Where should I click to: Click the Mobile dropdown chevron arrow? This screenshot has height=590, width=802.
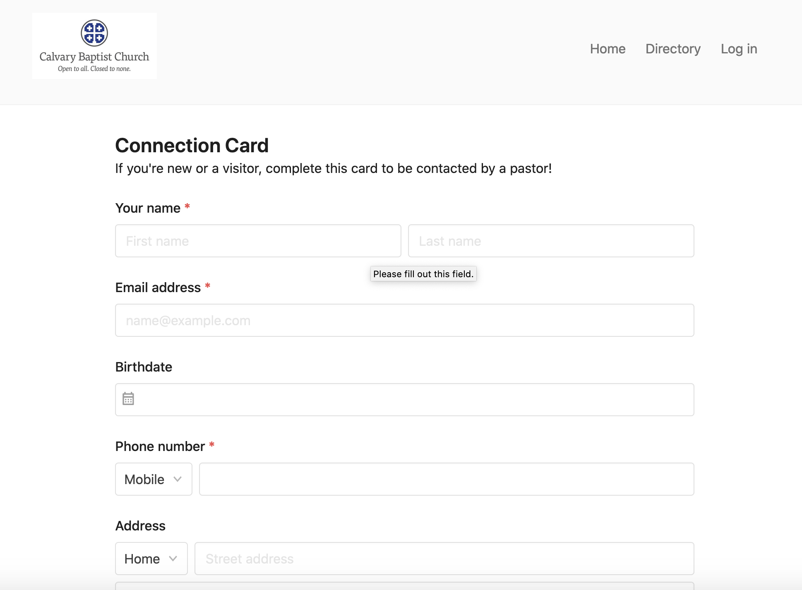pos(178,479)
